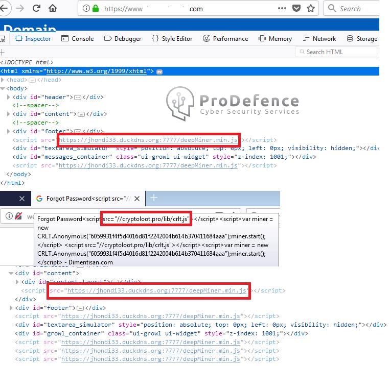Screen dimensions: 390x366
Task: Click the ellipsis badge of the collapsed content div
Action: [81, 114]
